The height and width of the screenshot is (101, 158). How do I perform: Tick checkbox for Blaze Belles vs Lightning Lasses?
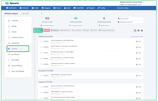pyautogui.click(x=41, y=93)
